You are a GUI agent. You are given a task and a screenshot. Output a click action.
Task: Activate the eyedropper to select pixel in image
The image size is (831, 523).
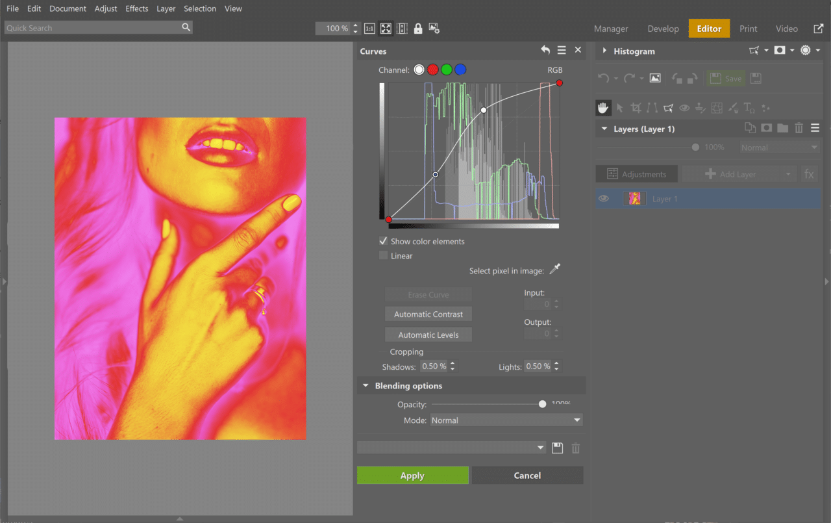pos(555,269)
